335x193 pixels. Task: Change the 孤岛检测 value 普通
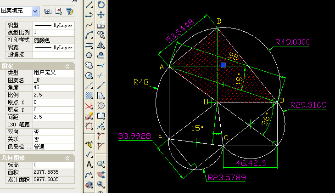point(54,147)
